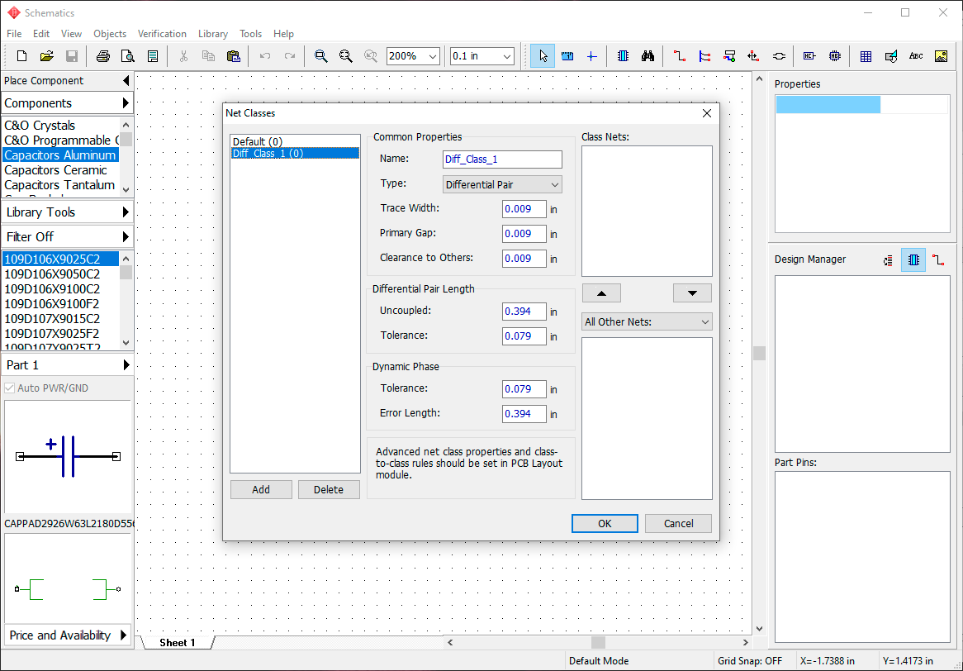The image size is (963, 671).
Task: Open the Edit menu
Action: [x=41, y=34]
